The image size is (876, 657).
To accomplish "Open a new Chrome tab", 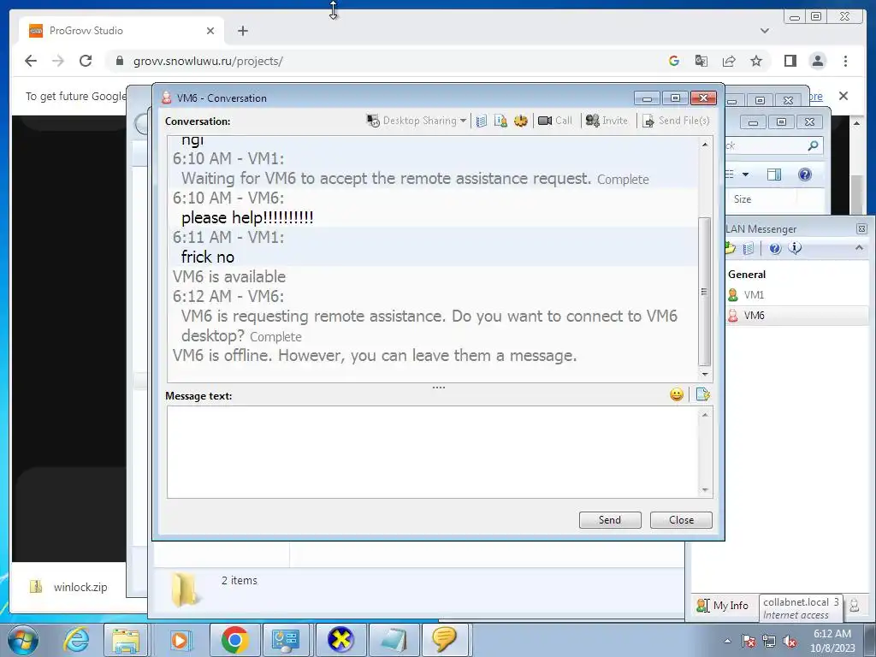I will [242, 31].
